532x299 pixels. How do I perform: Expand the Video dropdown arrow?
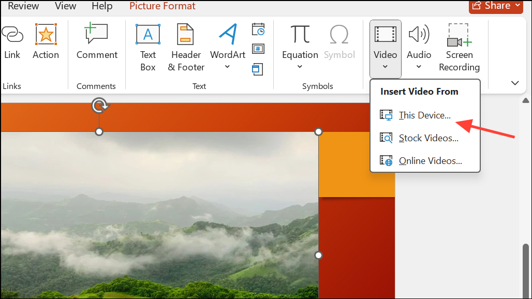coord(385,66)
